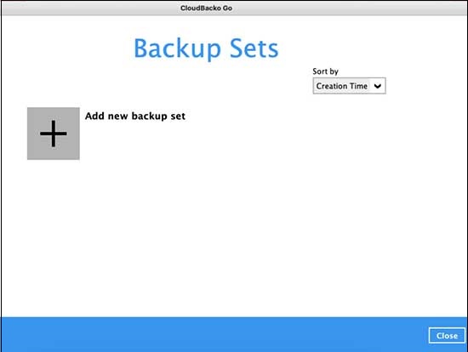Change sort order from Creation Time
468x352 pixels.
coord(349,86)
